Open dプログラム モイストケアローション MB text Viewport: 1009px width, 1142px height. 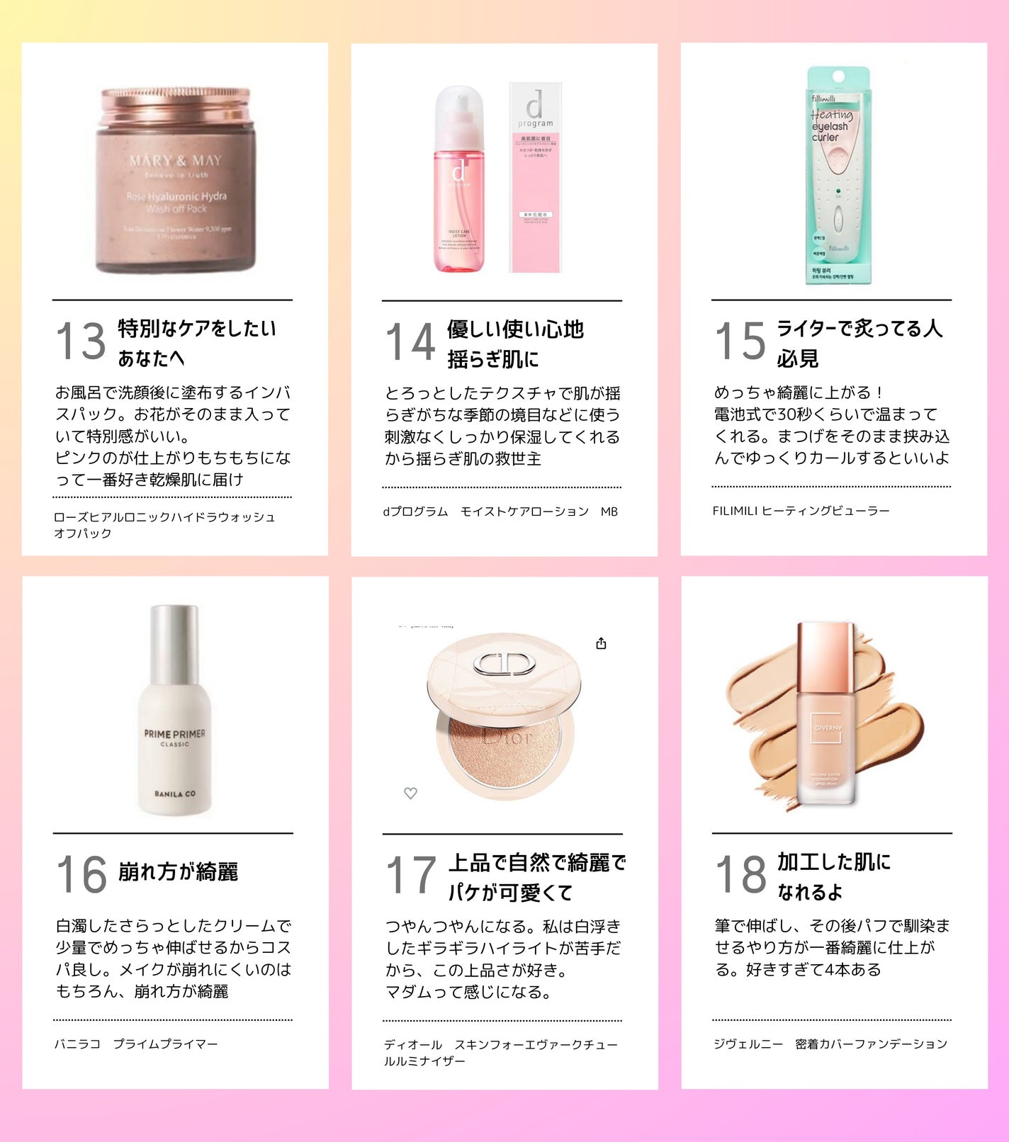click(x=500, y=511)
